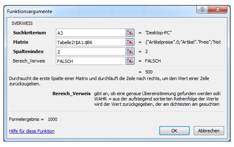Open the 'Hilfe für diese Funktion' link

click(x=32, y=131)
